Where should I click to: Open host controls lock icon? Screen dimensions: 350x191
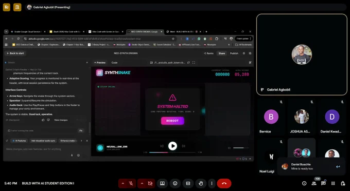coord(343,183)
